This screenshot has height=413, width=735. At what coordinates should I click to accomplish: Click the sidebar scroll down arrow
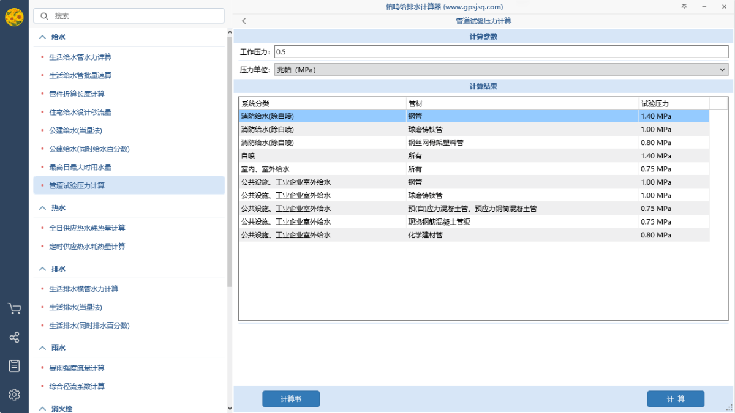point(230,408)
